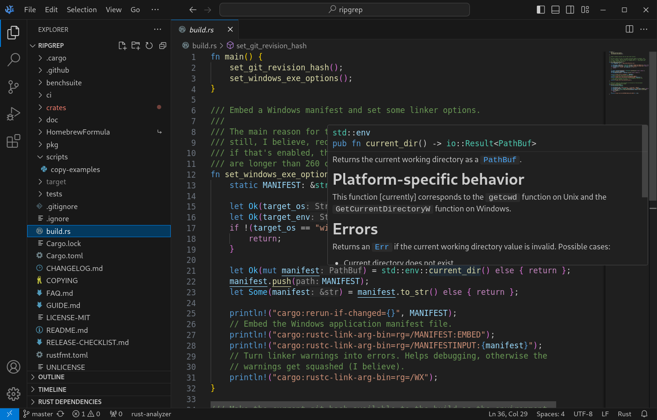Open README.md in explorer
This screenshot has height=420, width=657.
[x=99, y=330]
